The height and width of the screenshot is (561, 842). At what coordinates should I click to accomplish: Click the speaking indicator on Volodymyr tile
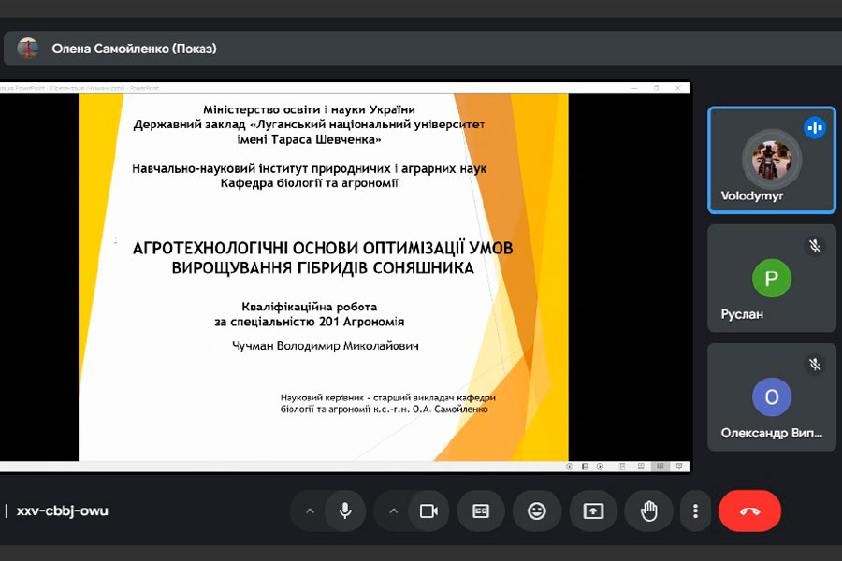[815, 127]
